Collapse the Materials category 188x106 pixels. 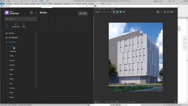click(x=11, y=42)
